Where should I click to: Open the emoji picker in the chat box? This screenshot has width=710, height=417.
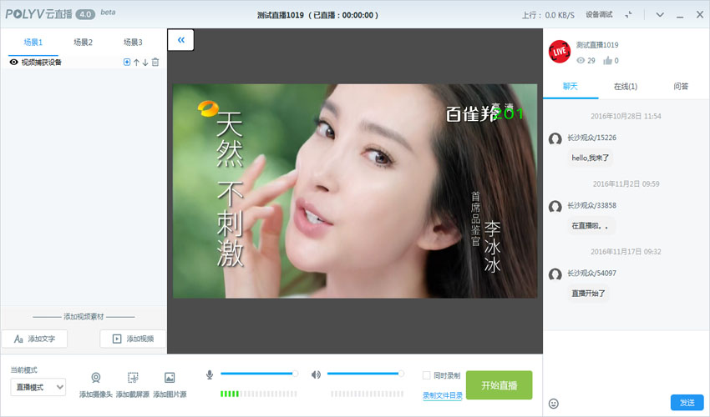(x=553, y=404)
